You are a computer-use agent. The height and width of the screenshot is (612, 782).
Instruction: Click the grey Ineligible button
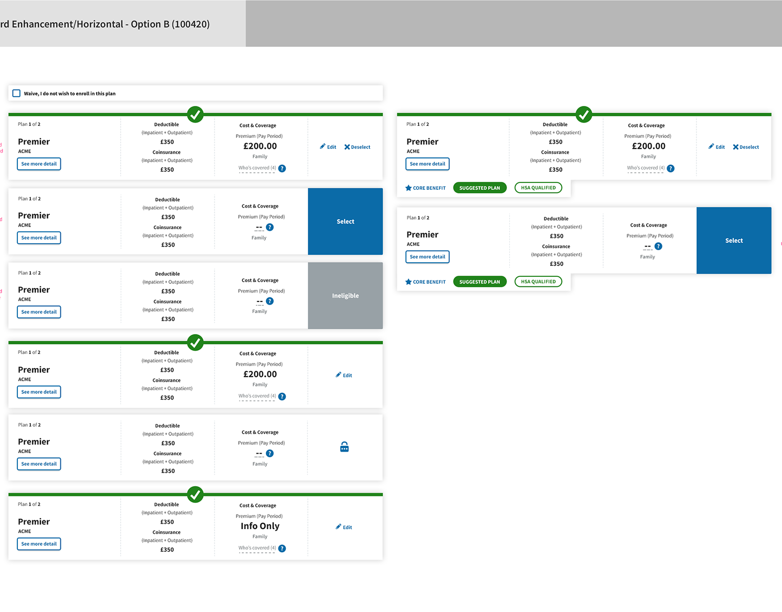(x=345, y=296)
